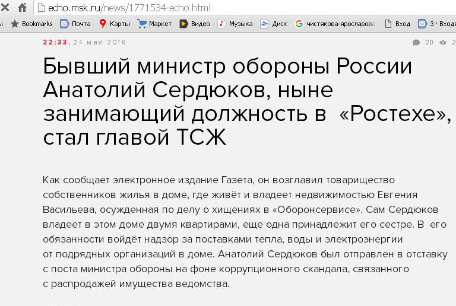Open the Почта mail bookmark

(x=75, y=24)
